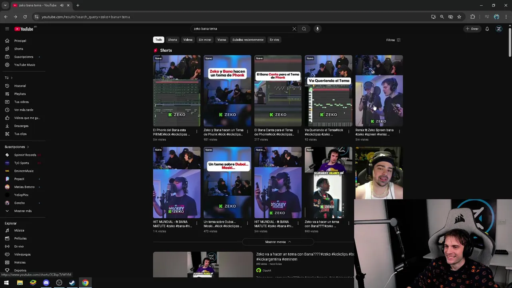
Task: Open Chrome's three-dot menu
Action: [506, 17]
